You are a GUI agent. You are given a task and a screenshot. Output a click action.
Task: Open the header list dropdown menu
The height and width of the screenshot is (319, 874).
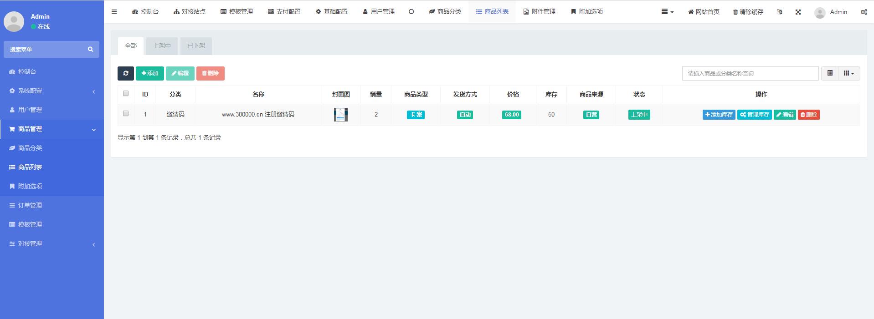click(x=667, y=12)
